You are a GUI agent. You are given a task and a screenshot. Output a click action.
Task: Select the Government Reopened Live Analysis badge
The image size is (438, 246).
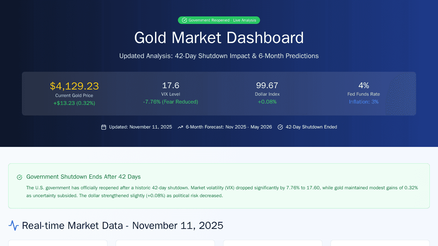coord(219,20)
